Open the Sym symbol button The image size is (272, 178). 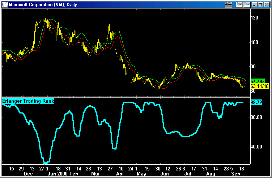pyautogui.click(x=239, y=4)
